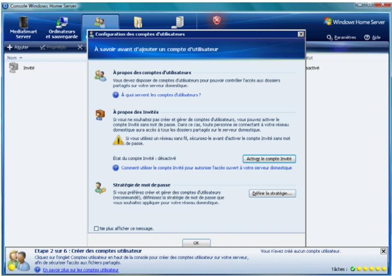The width and height of the screenshot is (392, 276).
Task: Click Définir la stratégie button
Action: click(x=272, y=194)
